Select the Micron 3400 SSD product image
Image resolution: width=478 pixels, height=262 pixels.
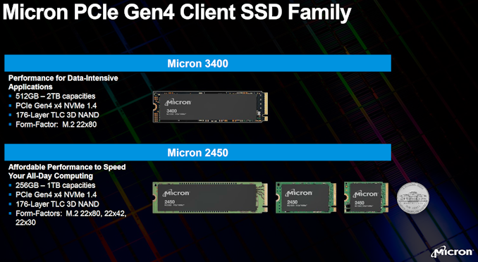click(x=210, y=107)
